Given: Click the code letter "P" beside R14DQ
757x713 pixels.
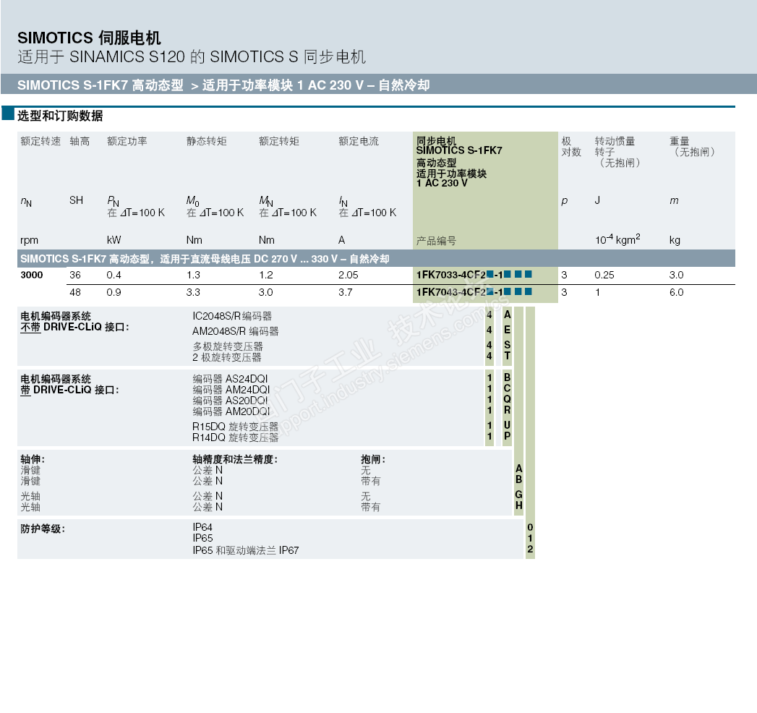Looking at the screenshot, I should [507, 435].
